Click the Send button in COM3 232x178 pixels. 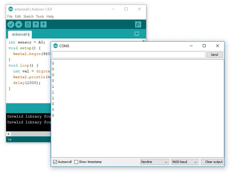215,55
